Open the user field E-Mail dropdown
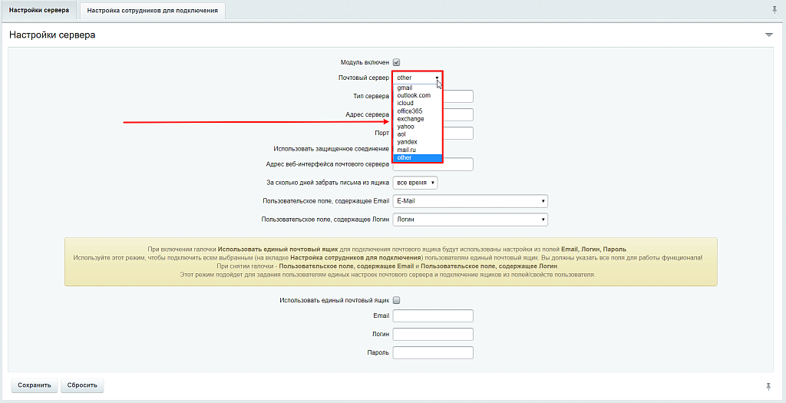786x403 pixels. click(x=470, y=201)
